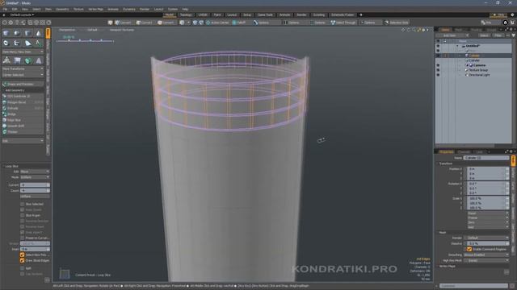Click Select Through in the top toolbar
The image size is (517, 290).
[x=343, y=23]
